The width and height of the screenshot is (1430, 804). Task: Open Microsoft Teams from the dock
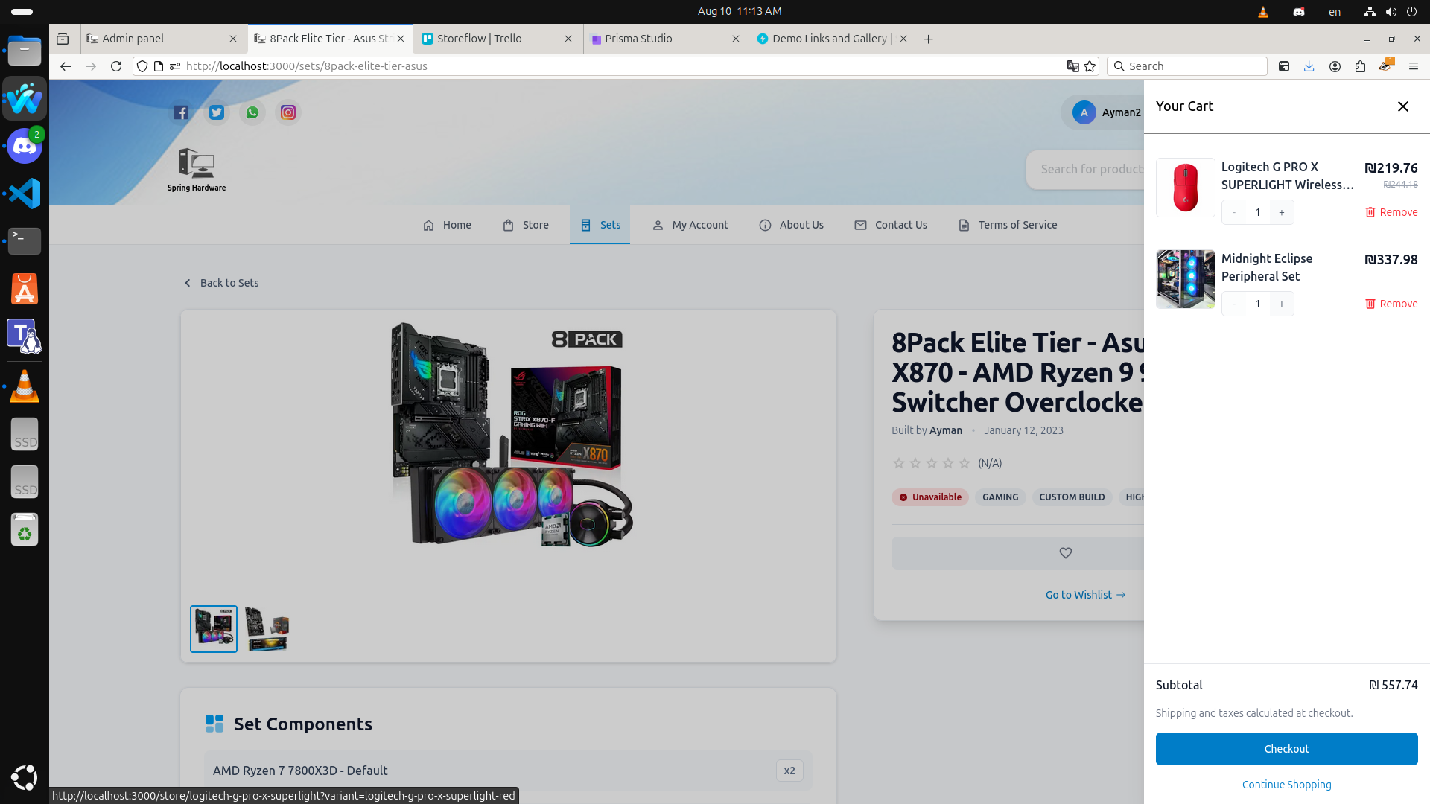25,336
